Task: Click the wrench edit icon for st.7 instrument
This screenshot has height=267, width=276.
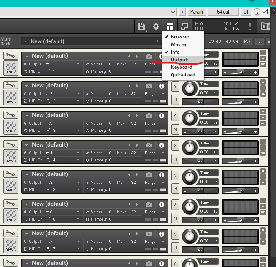Action: tap(11, 233)
